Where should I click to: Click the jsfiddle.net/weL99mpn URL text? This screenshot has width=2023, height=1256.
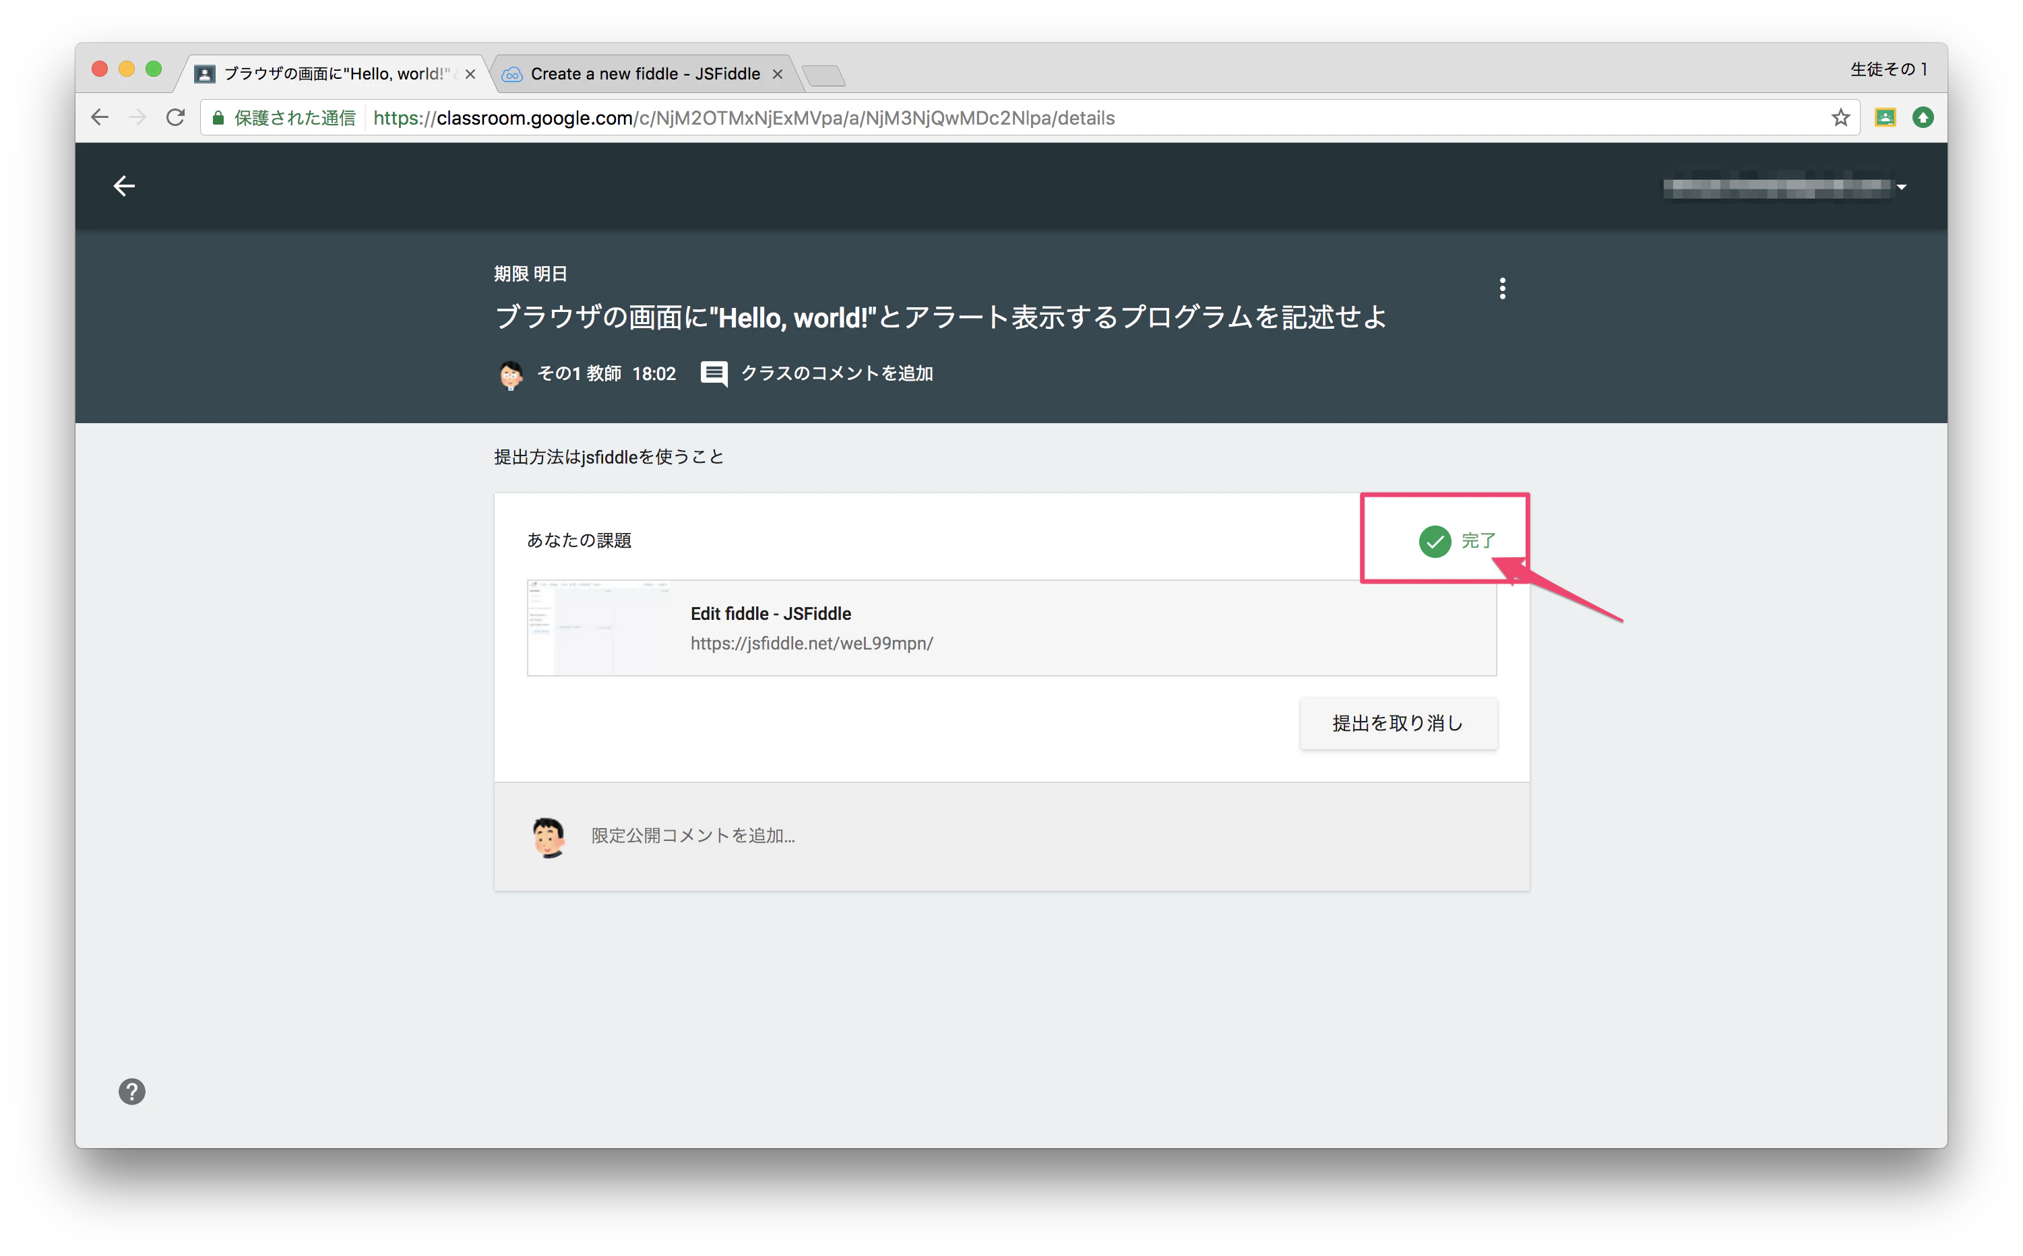(811, 643)
